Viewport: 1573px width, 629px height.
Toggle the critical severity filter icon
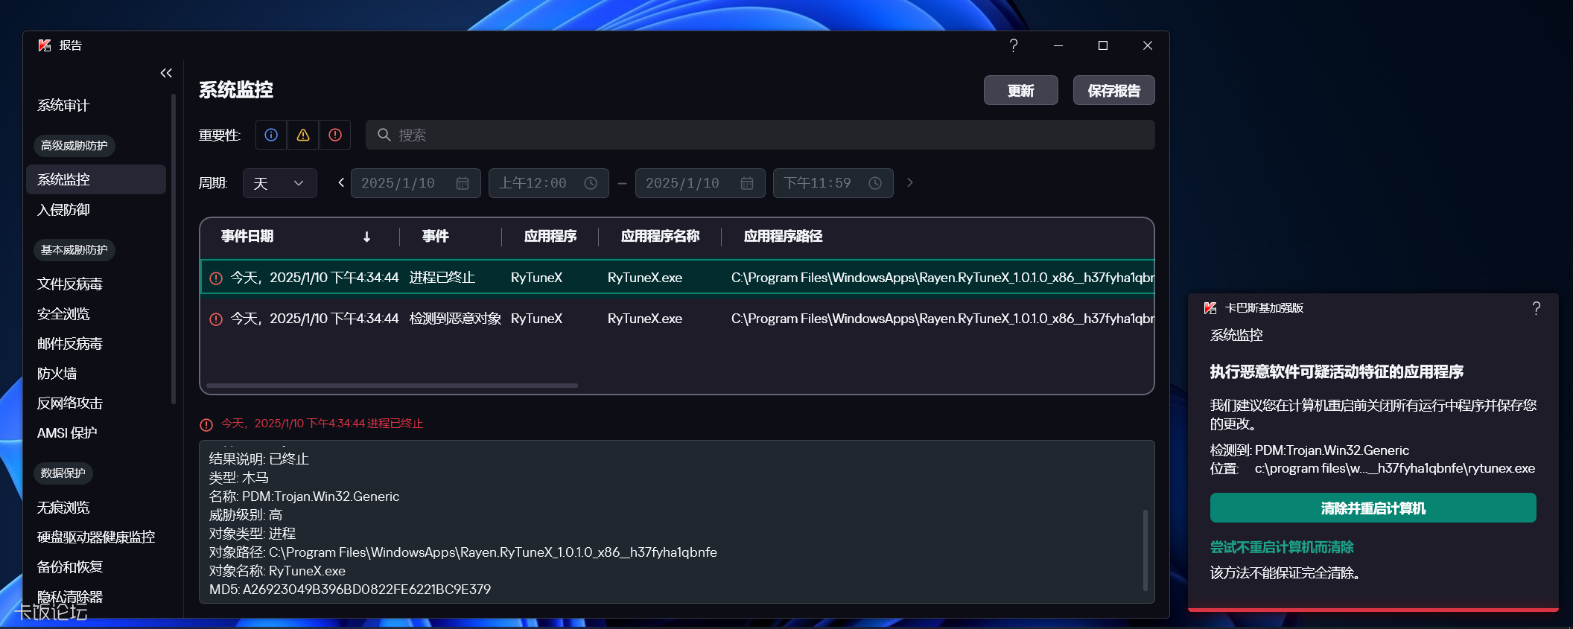click(335, 135)
